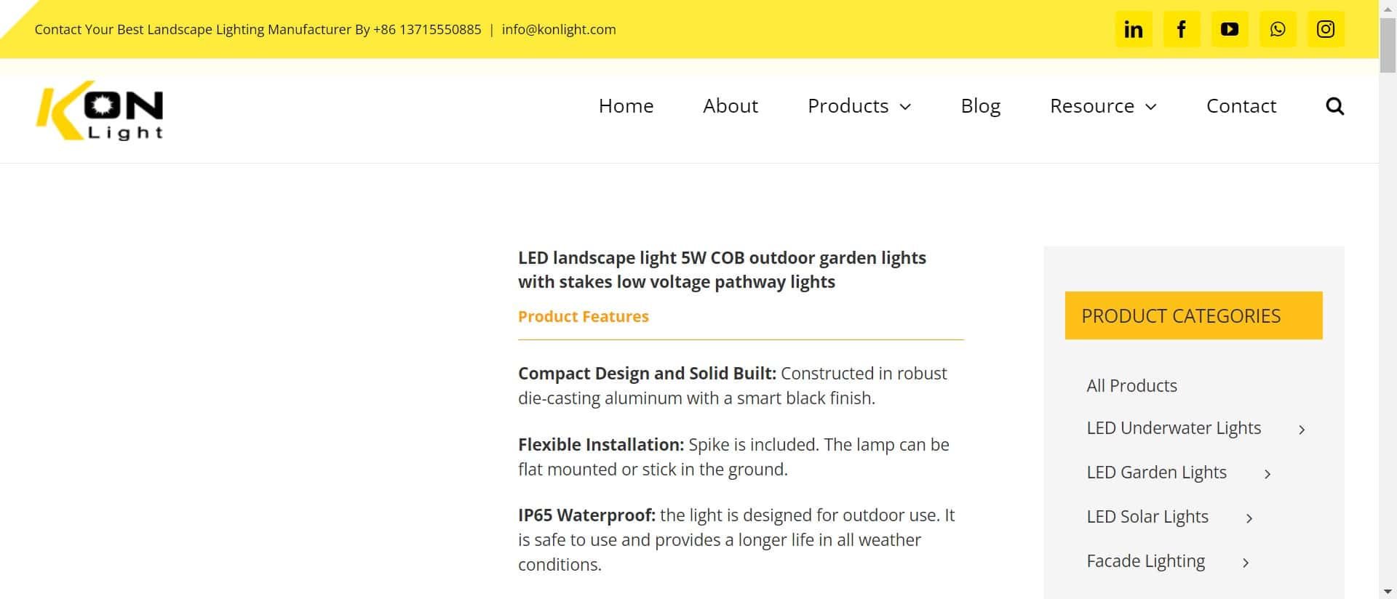This screenshot has height=599, width=1397.
Task: Open the Instagram social icon
Action: (x=1325, y=29)
